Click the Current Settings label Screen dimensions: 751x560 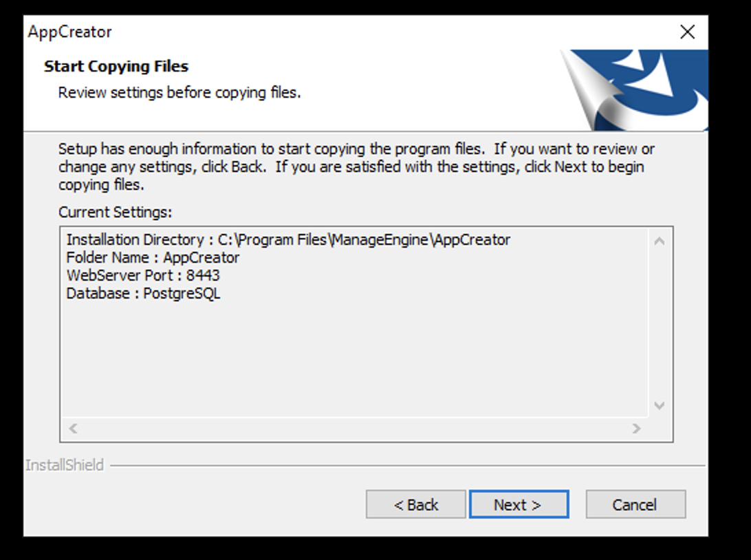[x=115, y=211]
